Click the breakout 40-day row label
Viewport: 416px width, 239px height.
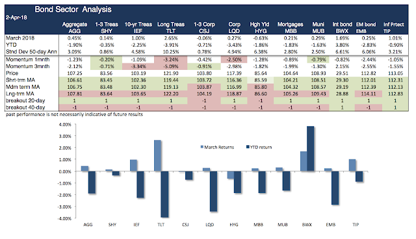(x=25, y=108)
